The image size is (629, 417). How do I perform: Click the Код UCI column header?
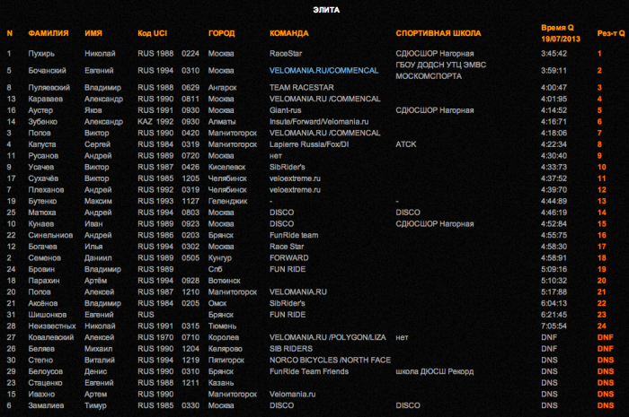152,33
